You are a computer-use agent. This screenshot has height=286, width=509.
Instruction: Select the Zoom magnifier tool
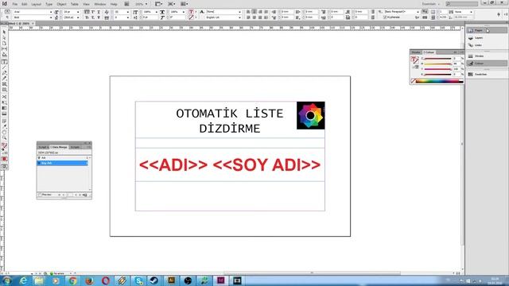4,137
